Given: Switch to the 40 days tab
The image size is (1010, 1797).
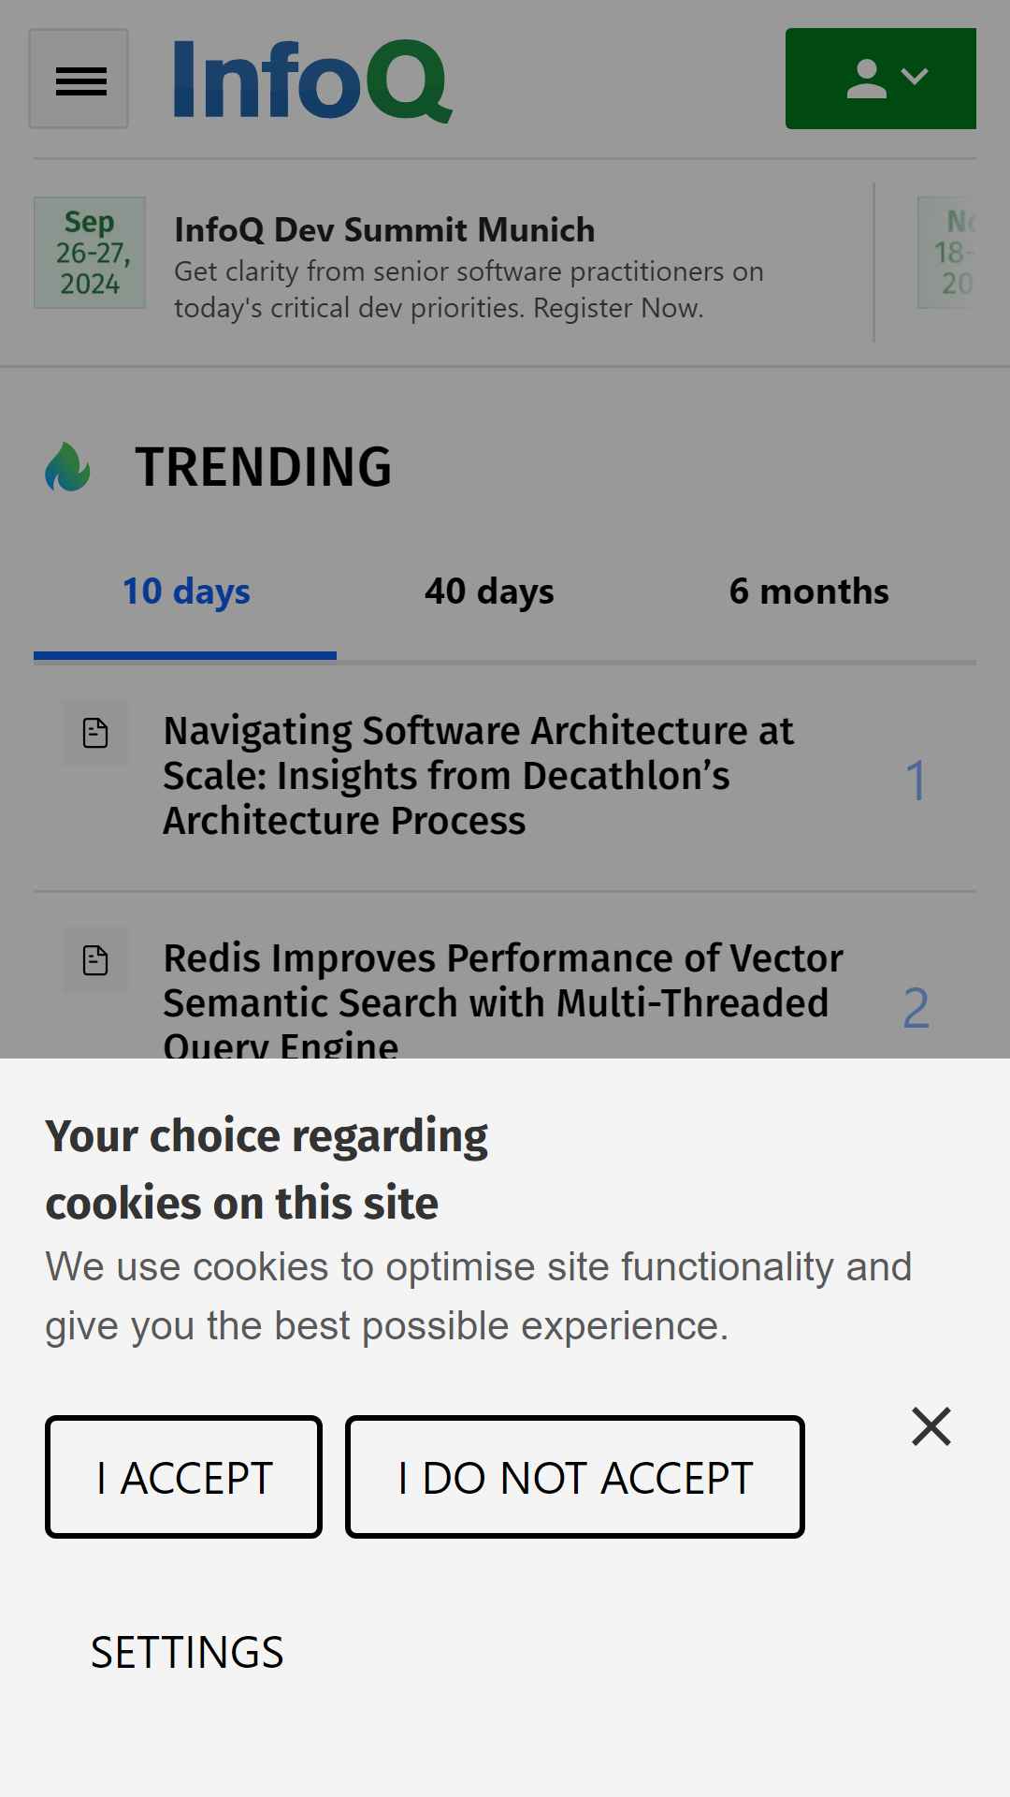Looking at the screenshot, I should (x=489, y=592).
